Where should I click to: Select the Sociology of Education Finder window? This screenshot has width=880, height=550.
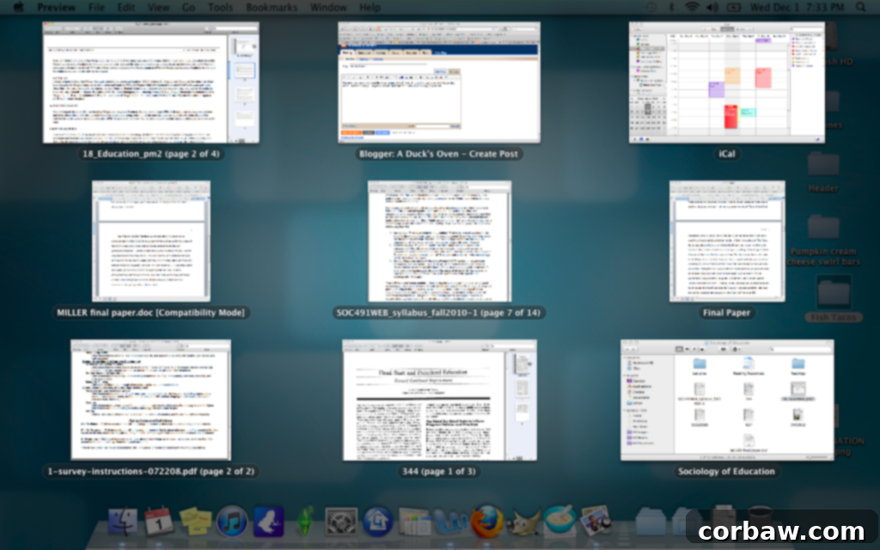pyautogui.click(x=726, y=400)
